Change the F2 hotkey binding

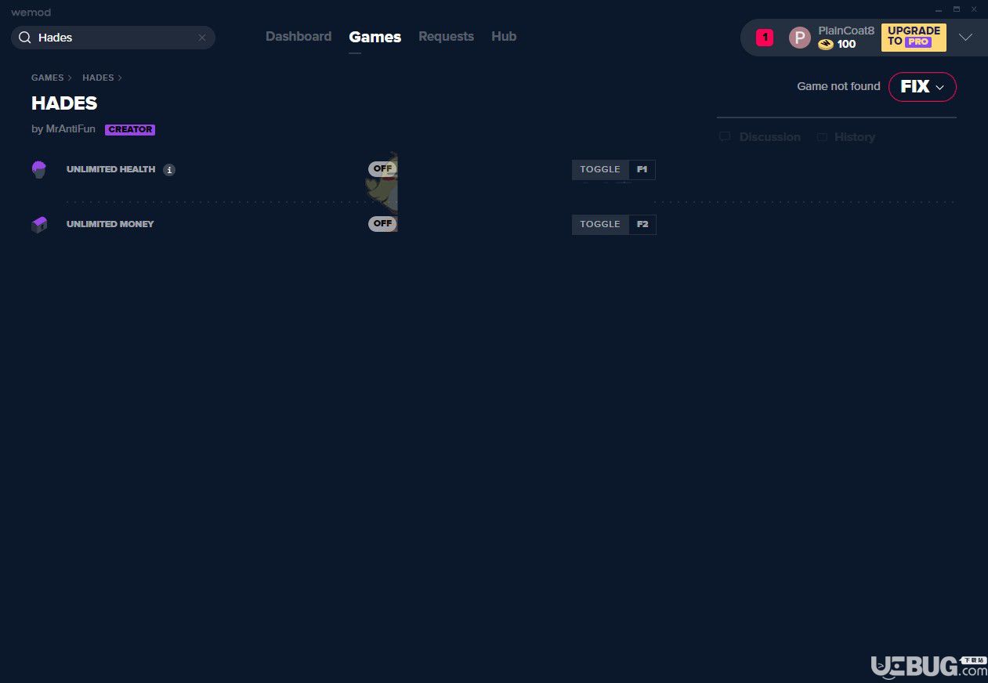click(642, 224)
